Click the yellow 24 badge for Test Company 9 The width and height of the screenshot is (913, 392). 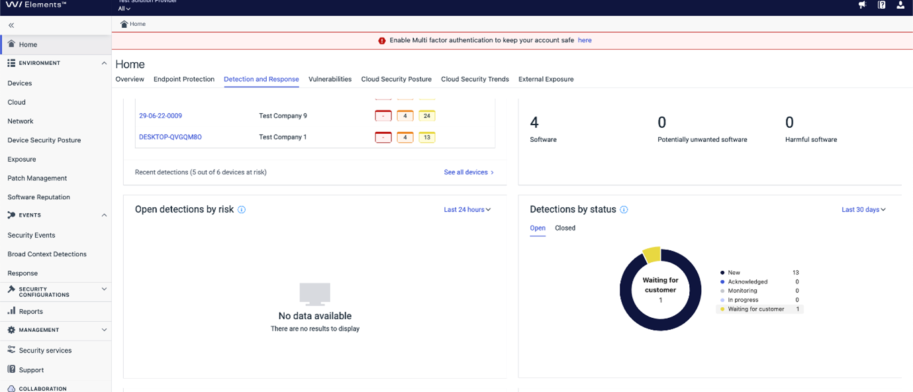pyautogui.click(x=427, y=116)
